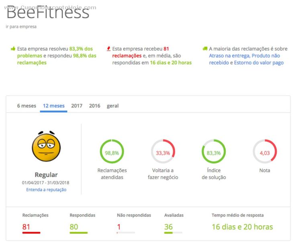This screenshot has height=246, width=296.
Task: Click the green Avaliadas progress bar
Action: (173, 233)
